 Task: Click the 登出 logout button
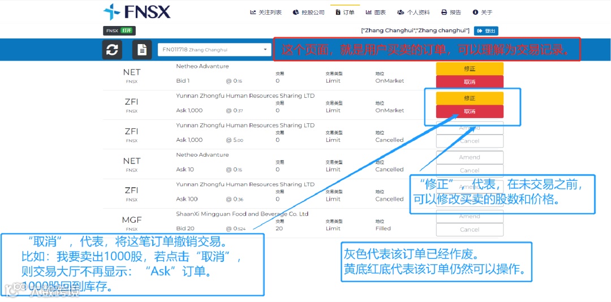486,31
